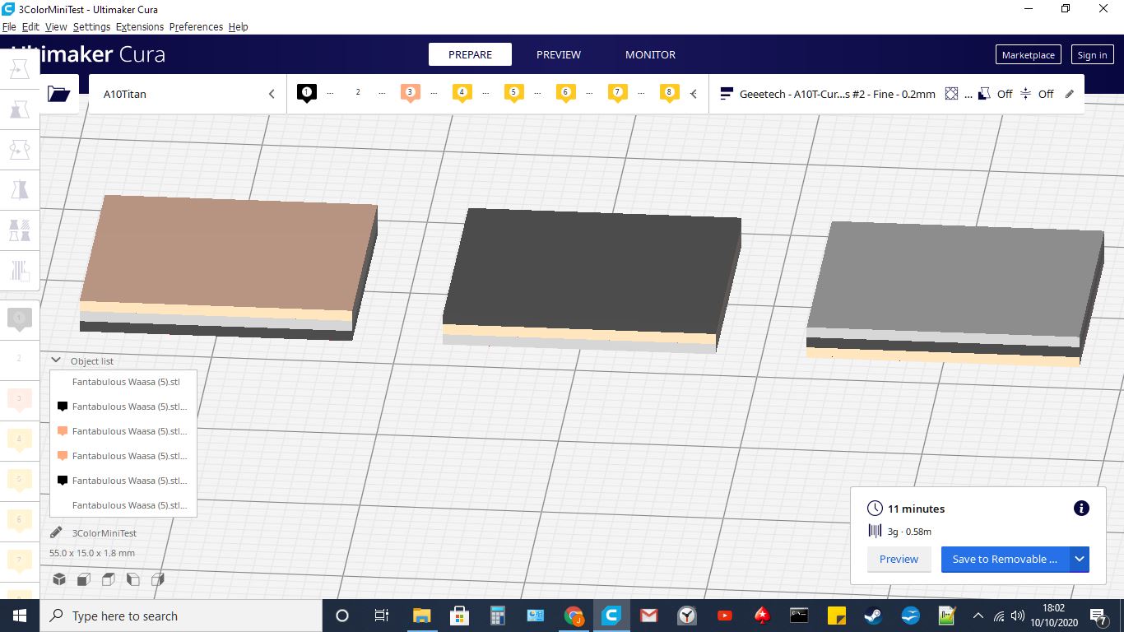This screenshot has width=1124, height=632.
Task: Open custom print settings pencil icon
Action: 1070,94
